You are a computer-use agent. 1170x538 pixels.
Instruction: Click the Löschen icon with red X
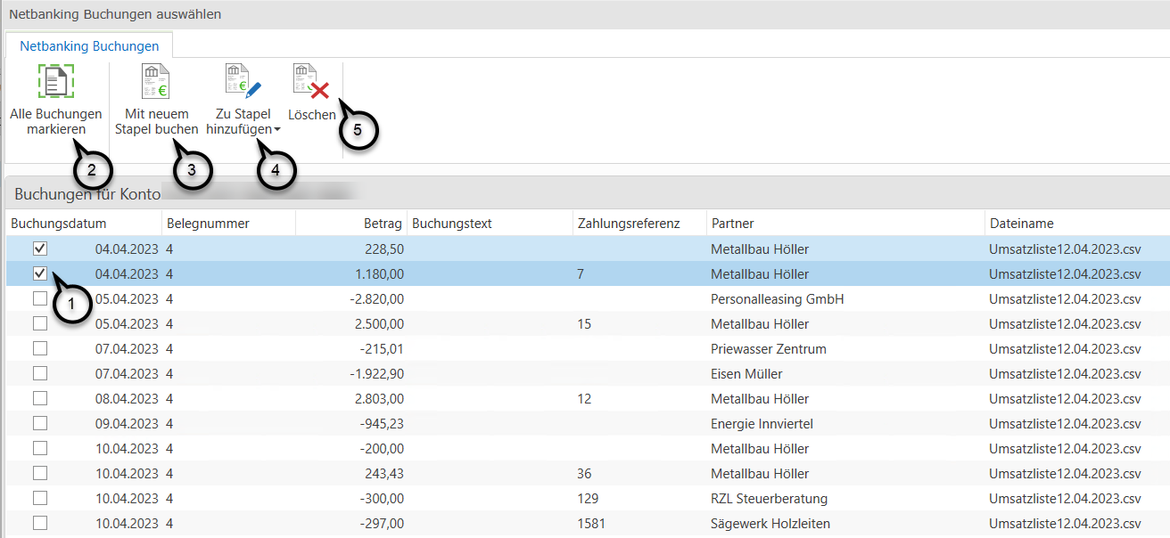point(311,81)
